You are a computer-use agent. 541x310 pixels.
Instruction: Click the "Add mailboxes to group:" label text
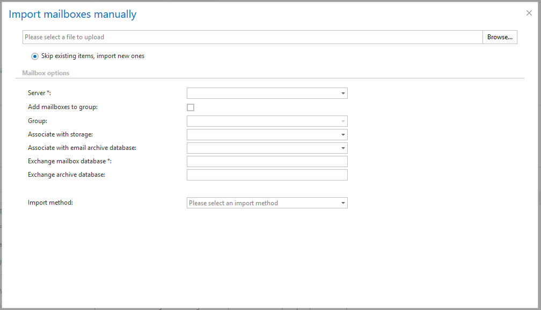62,107
